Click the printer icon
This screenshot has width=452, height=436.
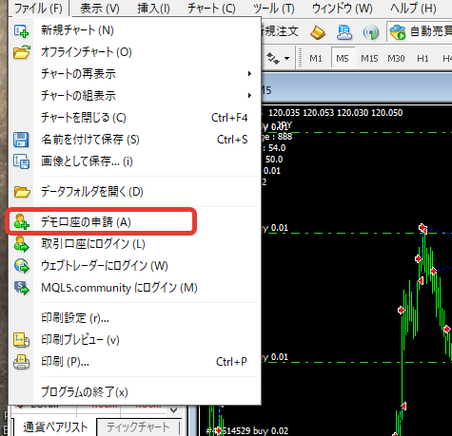(x=21, y=362)
